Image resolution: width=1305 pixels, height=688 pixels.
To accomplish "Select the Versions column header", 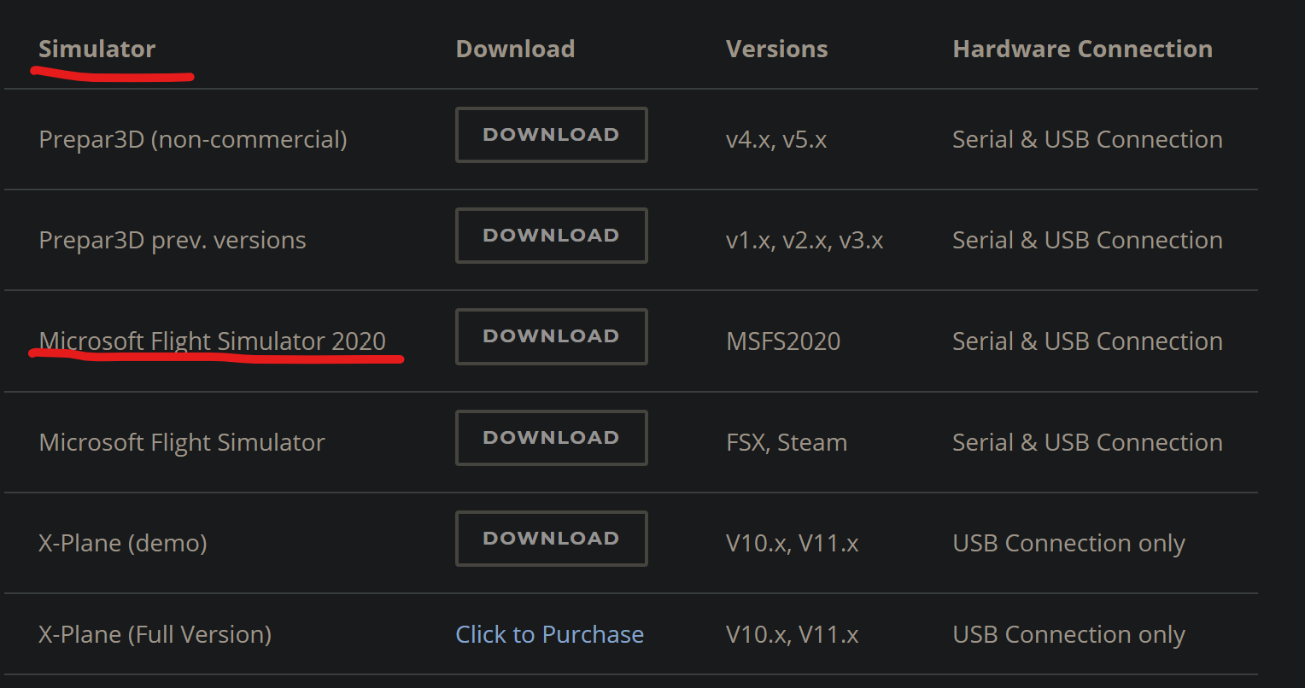I will tap(776, 49).
